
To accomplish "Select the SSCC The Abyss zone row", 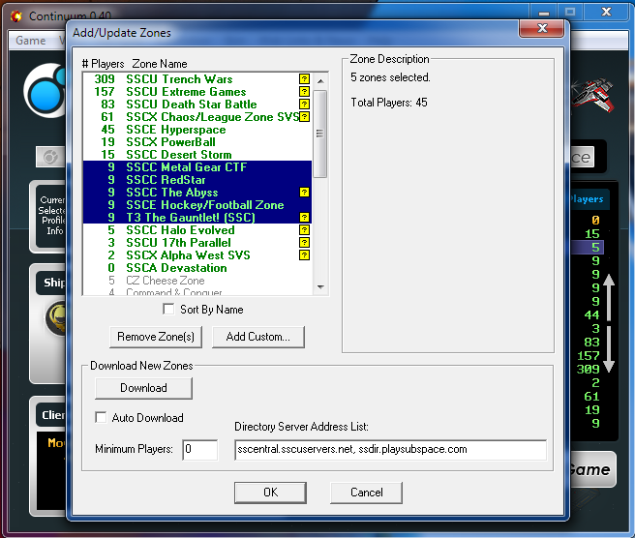I will tap(197, 192).
